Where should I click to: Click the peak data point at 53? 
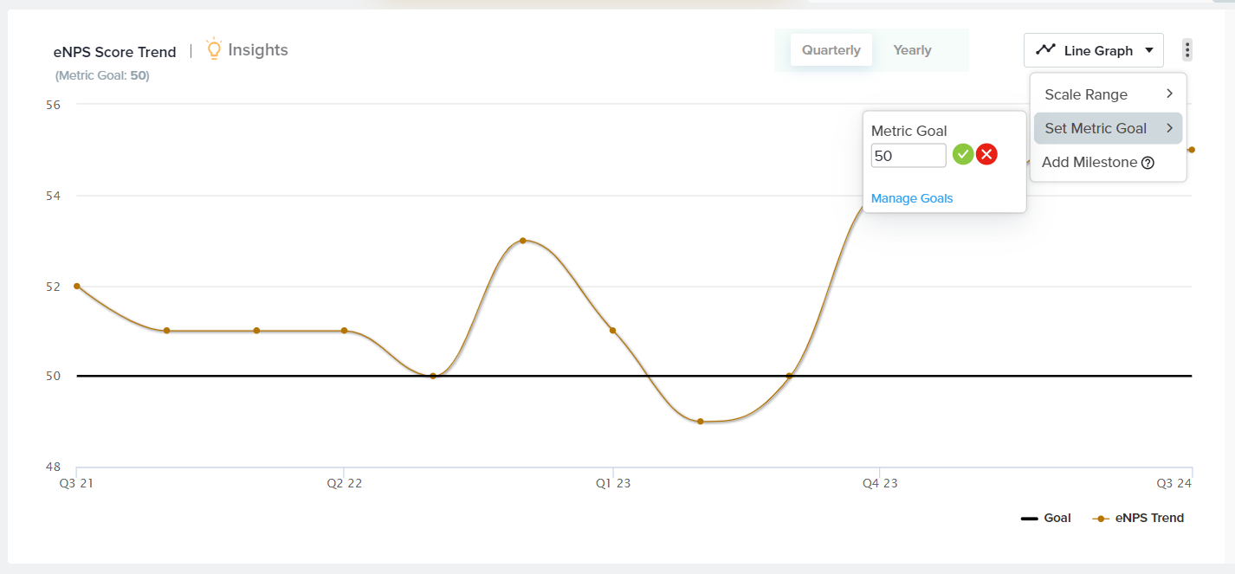(522, 241)
